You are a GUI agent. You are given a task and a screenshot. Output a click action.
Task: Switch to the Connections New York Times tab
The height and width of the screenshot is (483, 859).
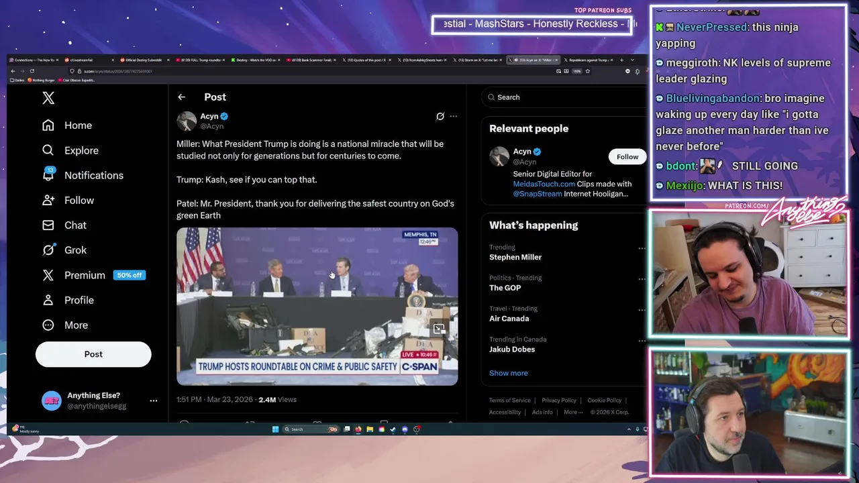click(x=34, y=60)
